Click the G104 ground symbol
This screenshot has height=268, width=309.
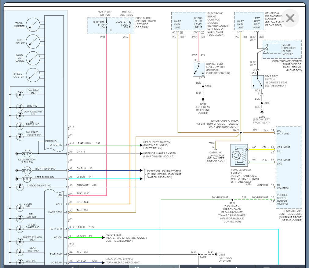[x=202, y=100]
